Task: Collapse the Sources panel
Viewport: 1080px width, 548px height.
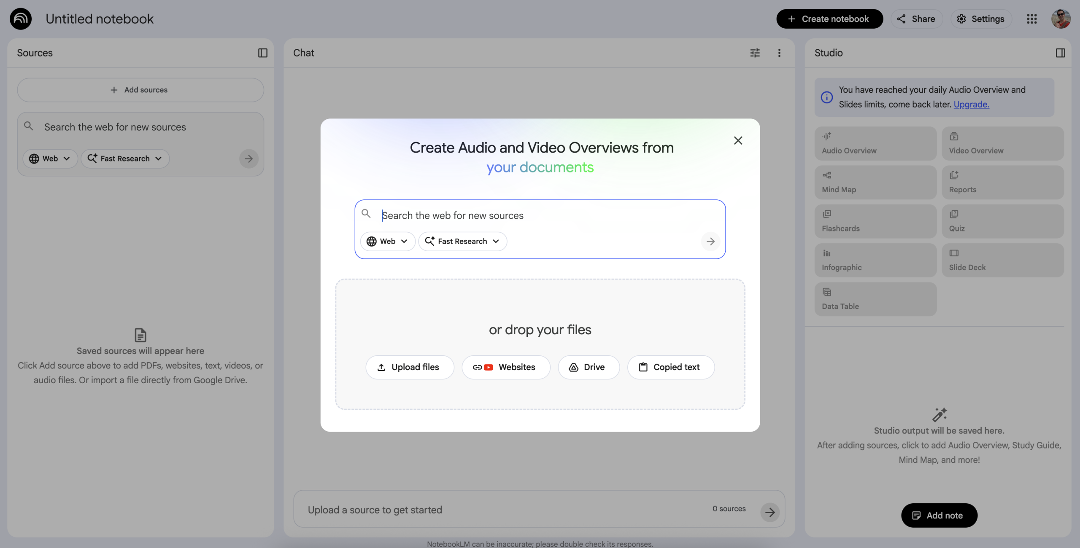Action: 262,53
